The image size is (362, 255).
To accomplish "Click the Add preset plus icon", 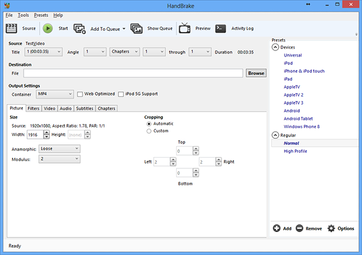I will (277, 229).
